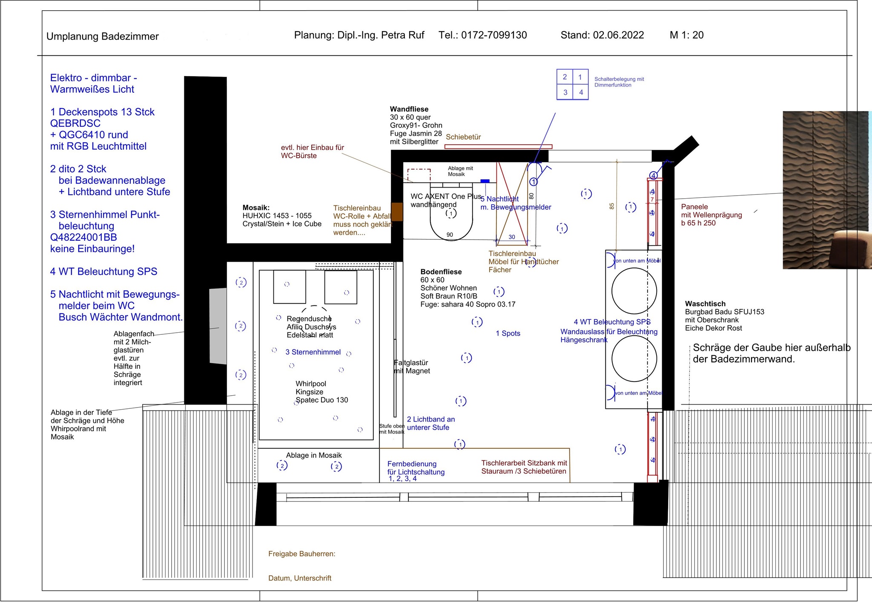Image resolution: width=872 pixels, height=616 pixels.
Task: Select the "Elektro - dimmbar -" heading
Action: tap(93, 78)
